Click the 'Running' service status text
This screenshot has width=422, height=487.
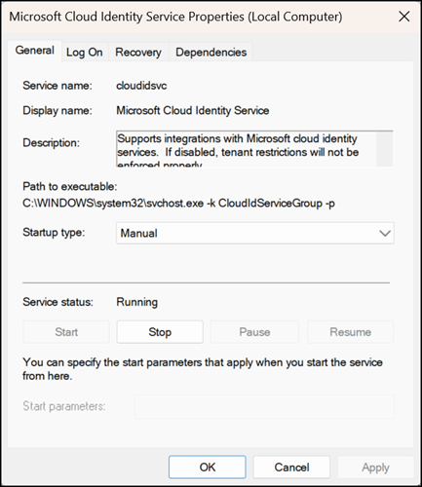(x=137, y=302)
